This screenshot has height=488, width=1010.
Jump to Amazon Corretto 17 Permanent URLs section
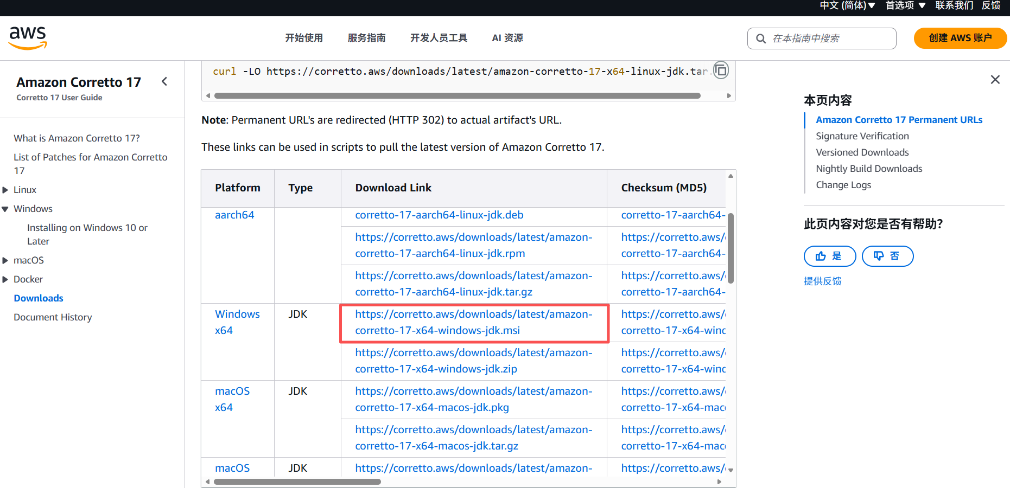(x=899, y=120)
